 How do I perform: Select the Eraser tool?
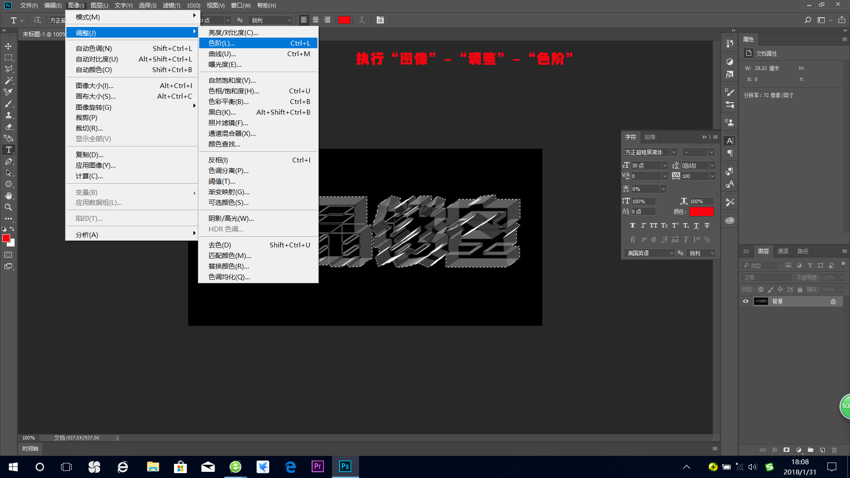[8, 127]
